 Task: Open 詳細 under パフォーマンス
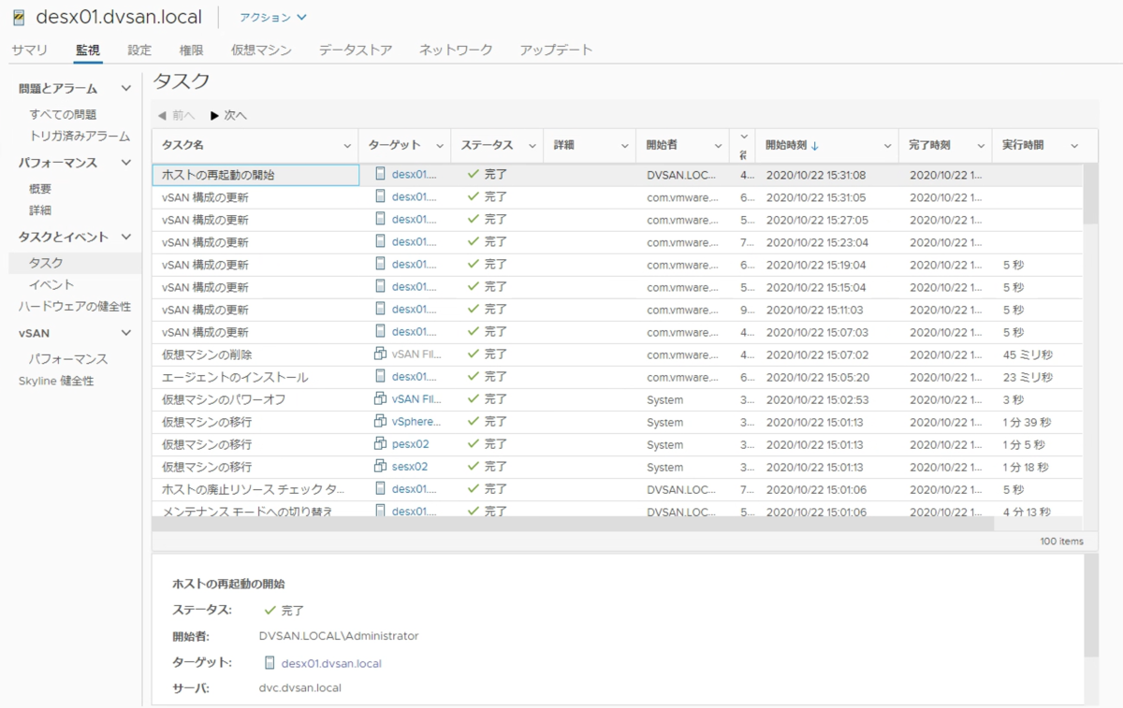tap(40, 210)
